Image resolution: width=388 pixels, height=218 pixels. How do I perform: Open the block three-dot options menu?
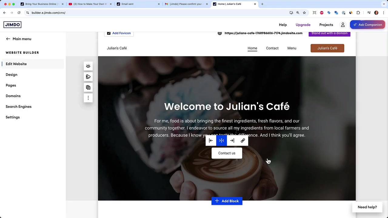click(88, 98)
